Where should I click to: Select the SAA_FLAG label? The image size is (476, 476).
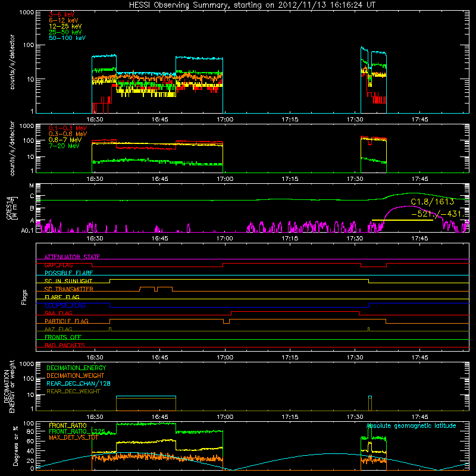click(x=58, y=313)
